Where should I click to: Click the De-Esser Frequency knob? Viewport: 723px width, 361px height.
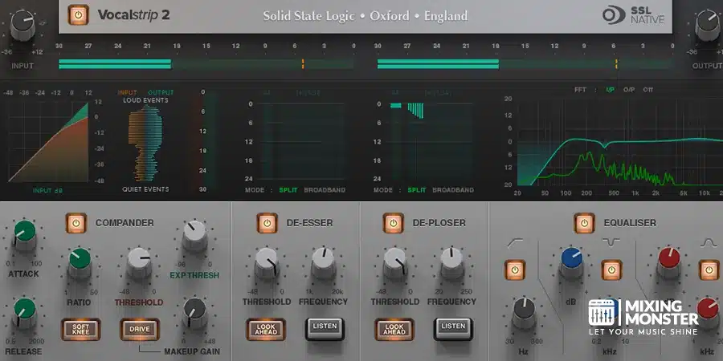323,262
